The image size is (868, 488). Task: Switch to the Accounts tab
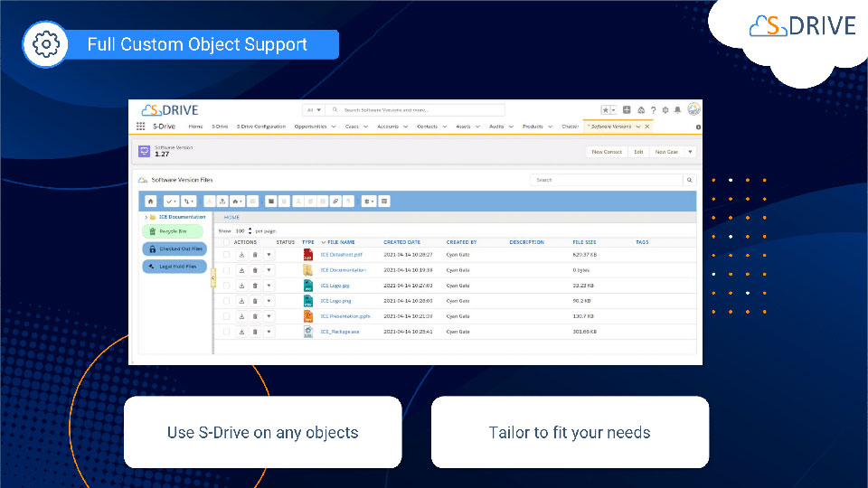[388, 127]
